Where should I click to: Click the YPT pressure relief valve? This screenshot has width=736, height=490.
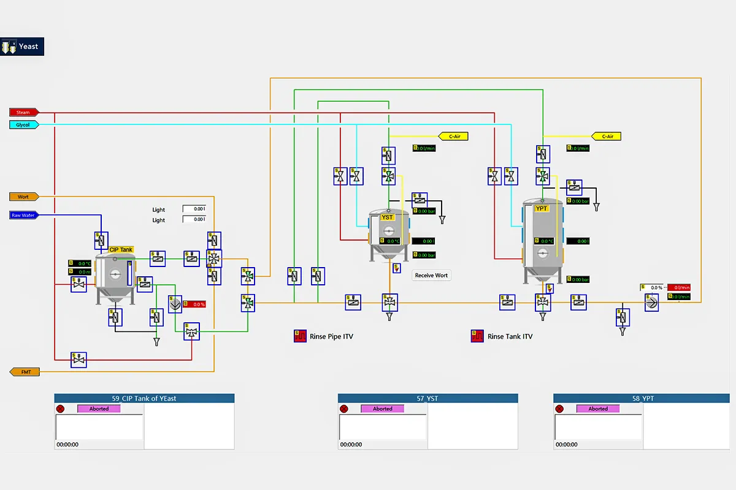pos(574,187)
